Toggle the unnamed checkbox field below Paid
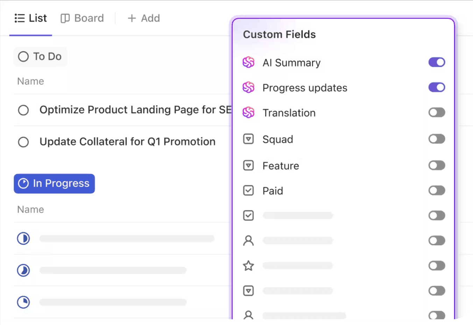473x325 pixels. click(437, 216)
